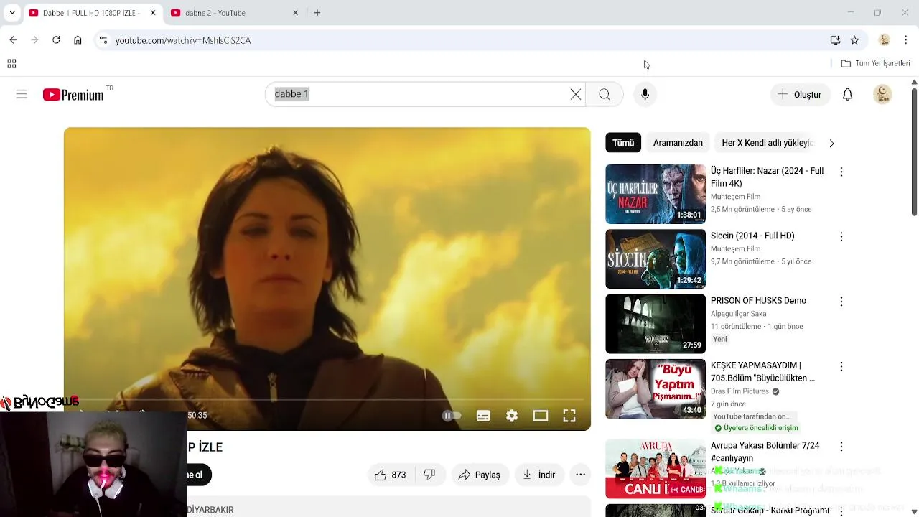Open browser profile avatar

(x=885, y=40)
